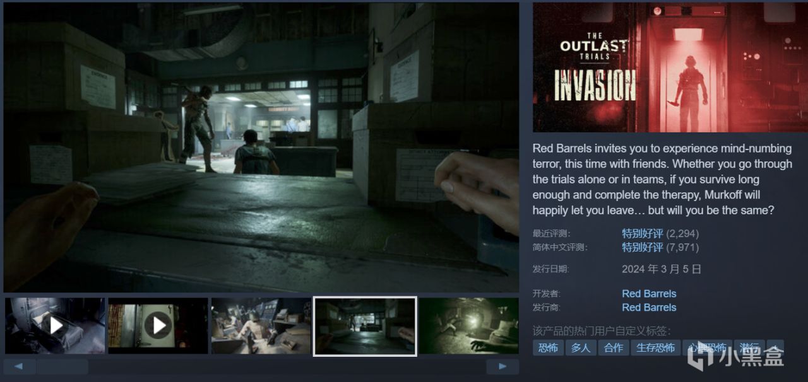The height and width of the screenshot is (382, 808).
Task: Open the 合作 tag
Action: 614,347
